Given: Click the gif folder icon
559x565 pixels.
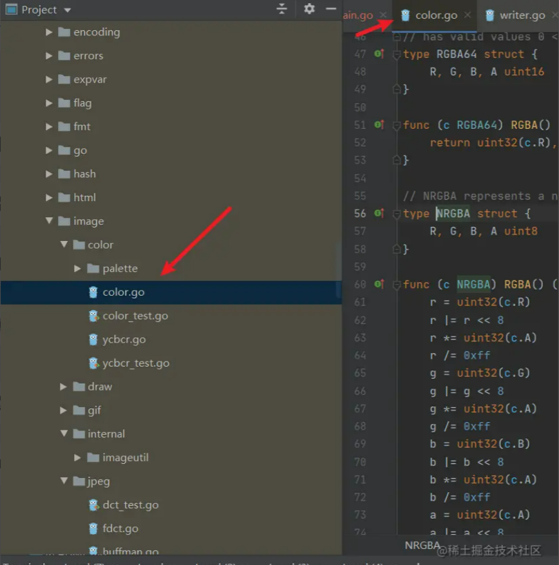Looking at the screenshot, I should [x=79, y=410].
